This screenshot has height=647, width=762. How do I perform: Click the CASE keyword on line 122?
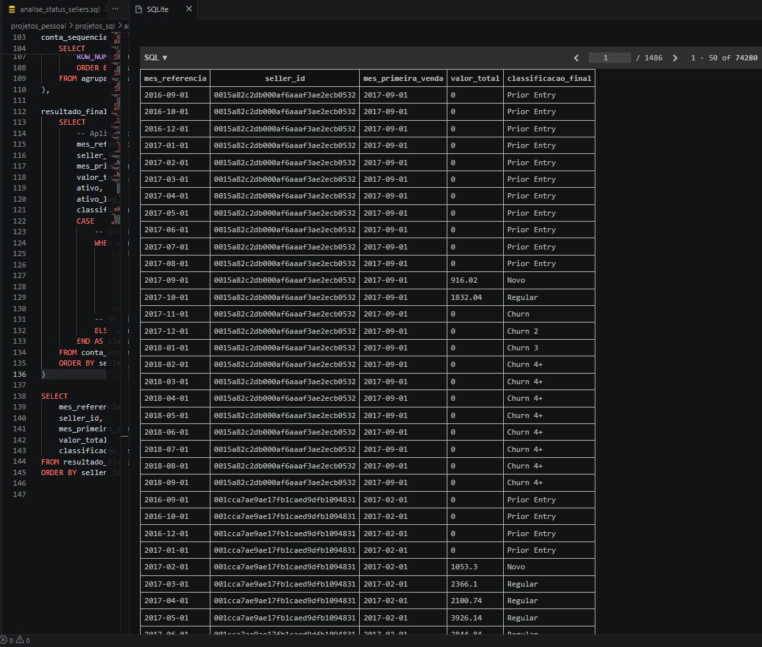pos(86,221)
